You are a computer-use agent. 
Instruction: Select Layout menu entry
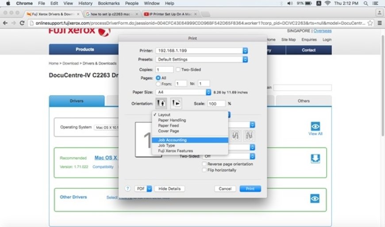[x=190, y=115]
